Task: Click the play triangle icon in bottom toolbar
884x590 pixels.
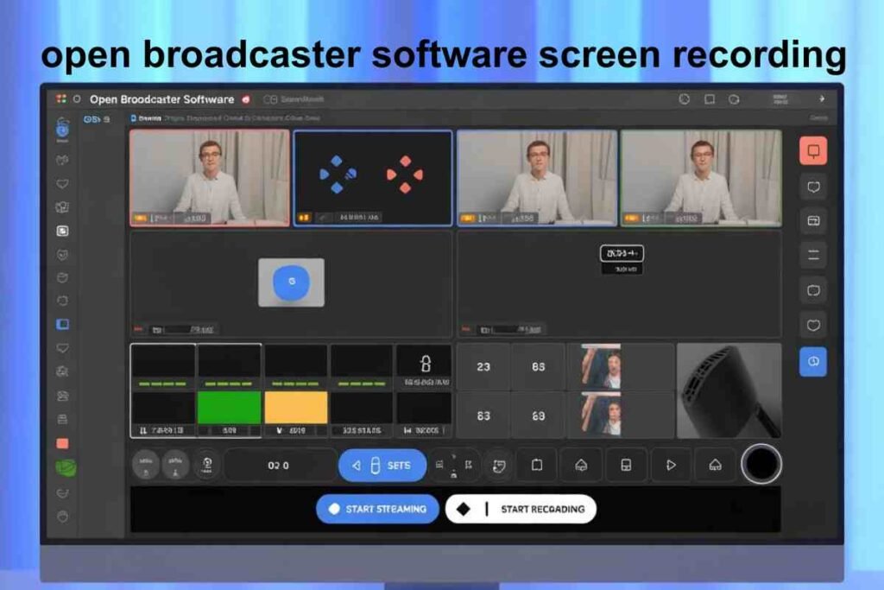Action: tap(670, 466)
